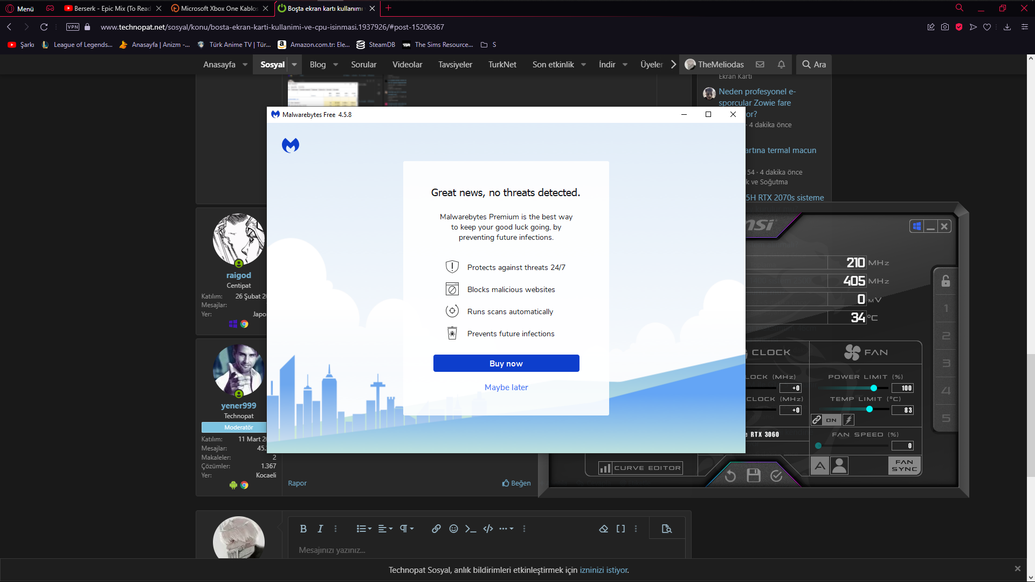Click the browser reload icon
Image resolution: width=1035 pixels, height=582 pixels.
pos(44,27)
